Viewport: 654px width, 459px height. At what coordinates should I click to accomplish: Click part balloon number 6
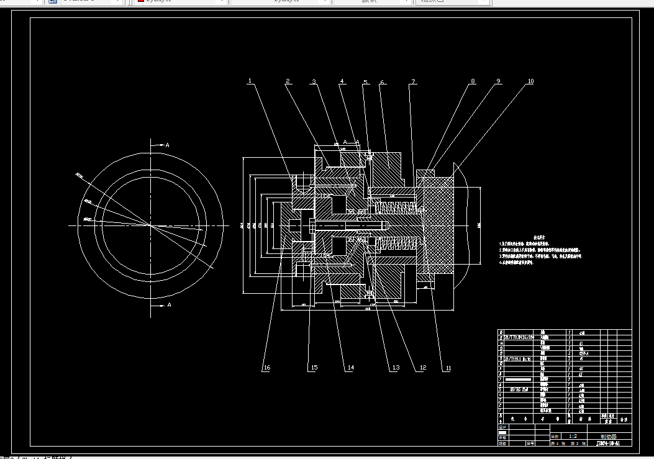click(x=382, y=82)
